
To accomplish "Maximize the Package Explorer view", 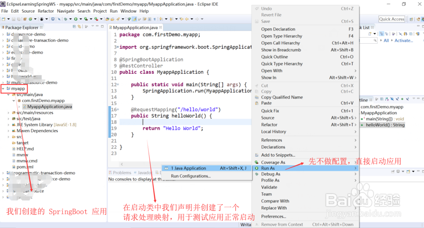I will coord(102,26).
